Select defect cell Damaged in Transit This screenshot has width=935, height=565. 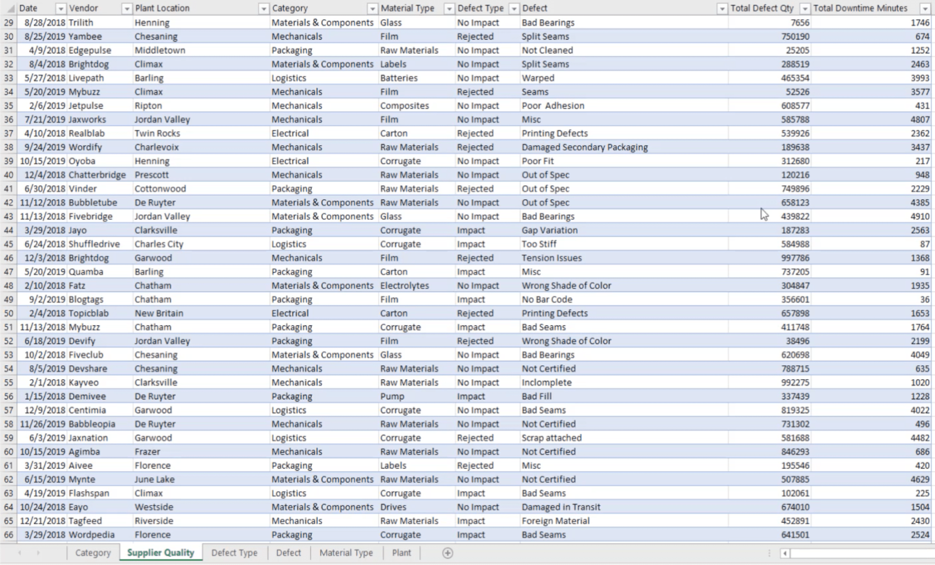tap(623, 507)
